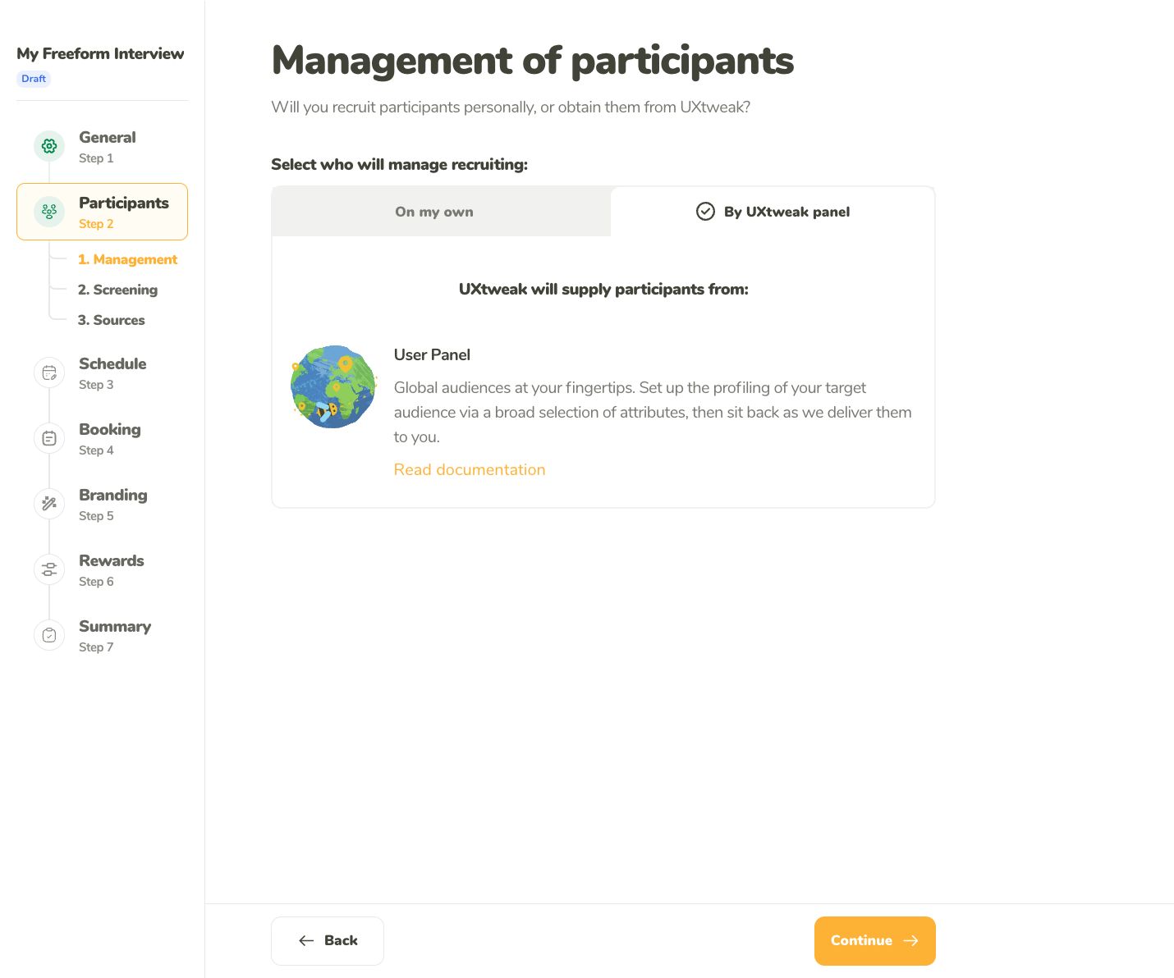This screenshot has height=978, width=1174.
Task: Click the checkmark icon beside By UXtweak panel
Action: pos(705,212)
